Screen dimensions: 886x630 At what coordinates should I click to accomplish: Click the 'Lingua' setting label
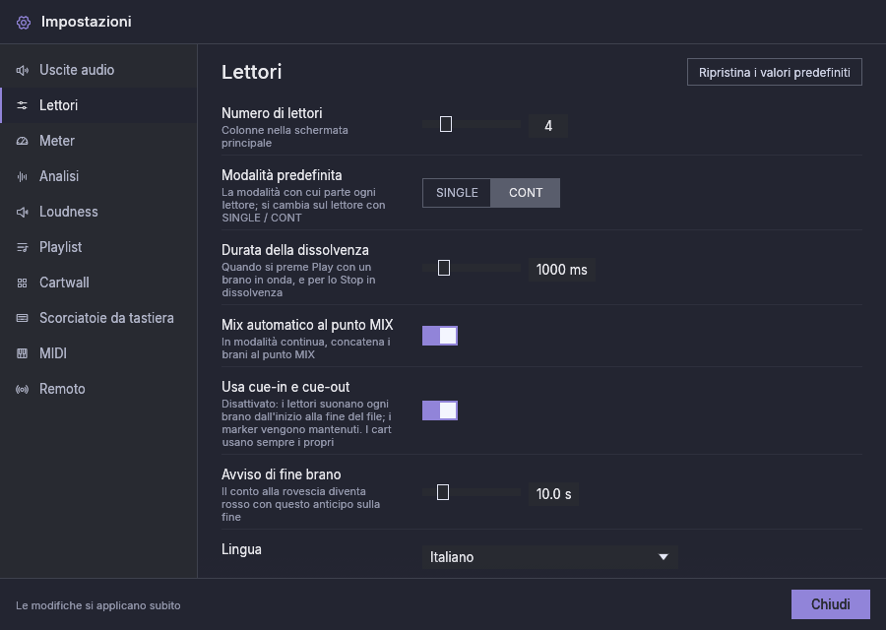pos(241,549)
